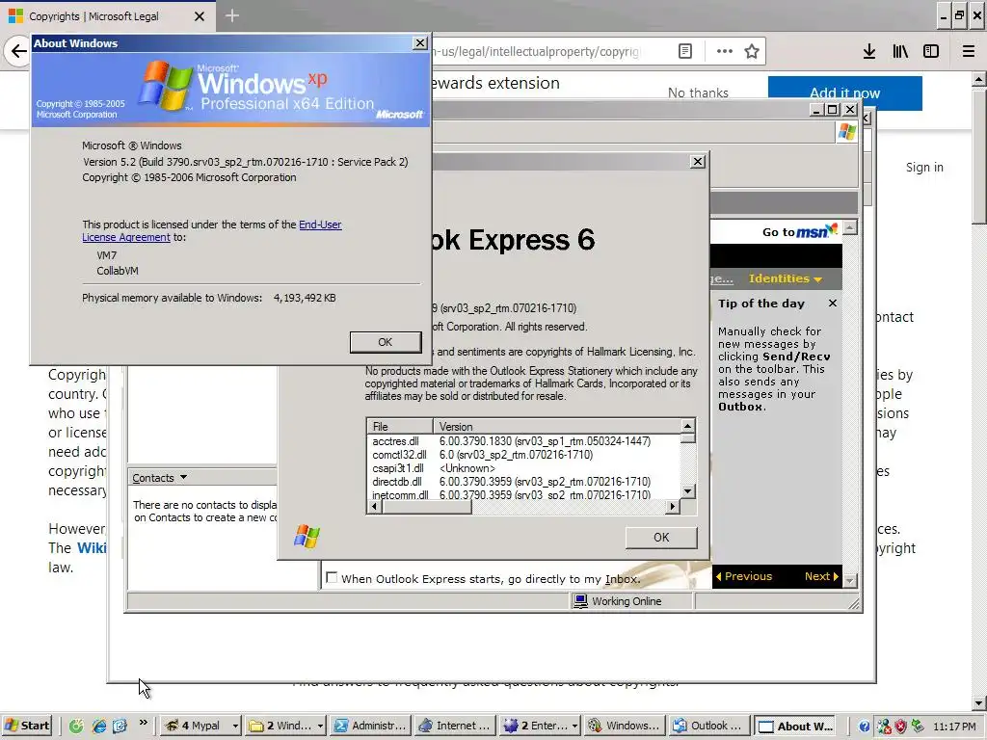Switch to Windows... taskbar button
This screenshot has height=740, width=987.
tap(625, 726)
